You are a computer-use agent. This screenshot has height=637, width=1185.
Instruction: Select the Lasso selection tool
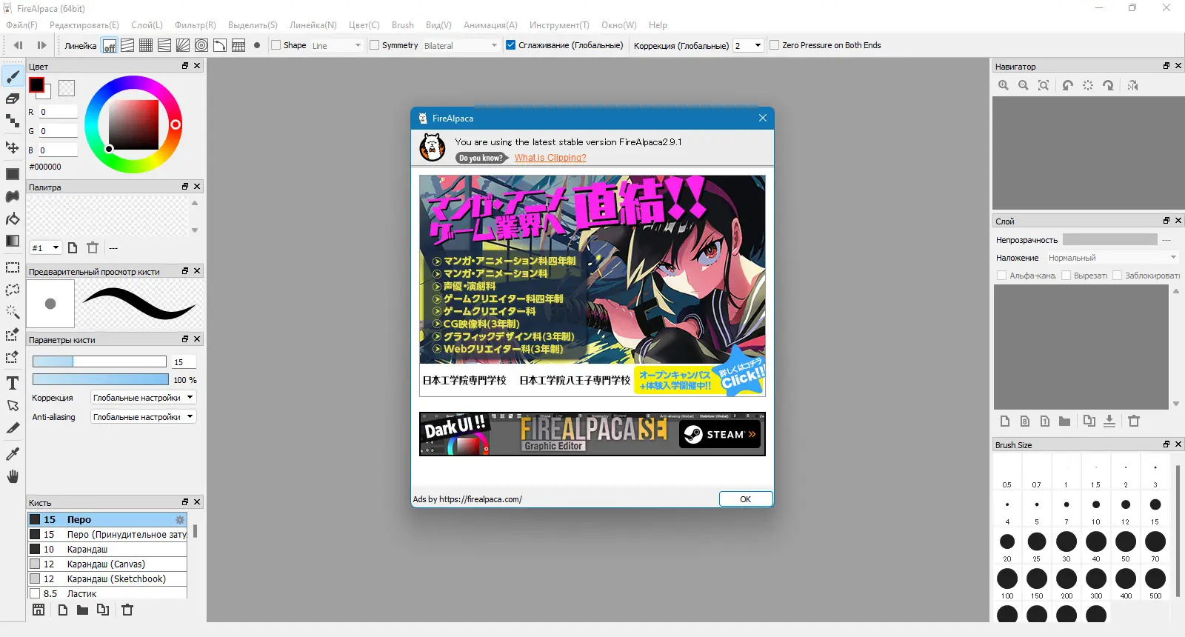coord(13,290)
